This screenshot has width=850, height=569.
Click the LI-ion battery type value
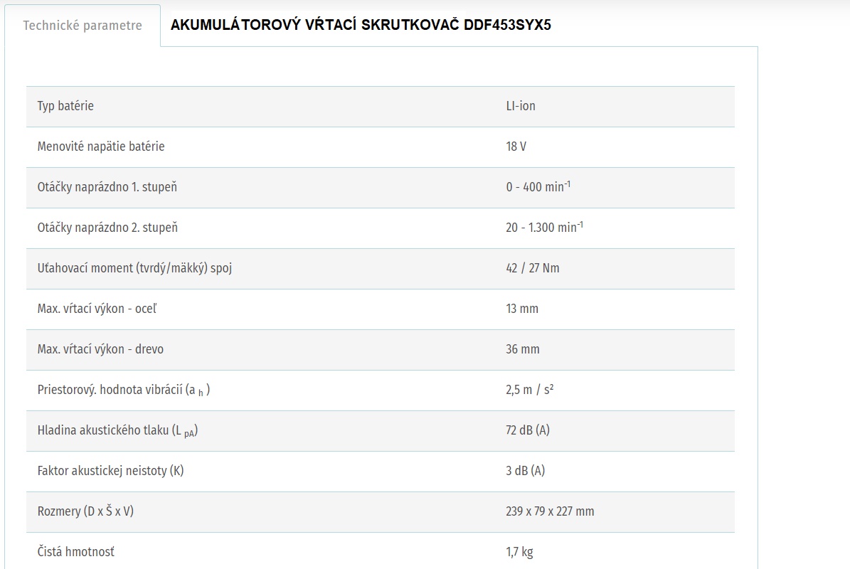pyautogui.click(x=521, y=106)
